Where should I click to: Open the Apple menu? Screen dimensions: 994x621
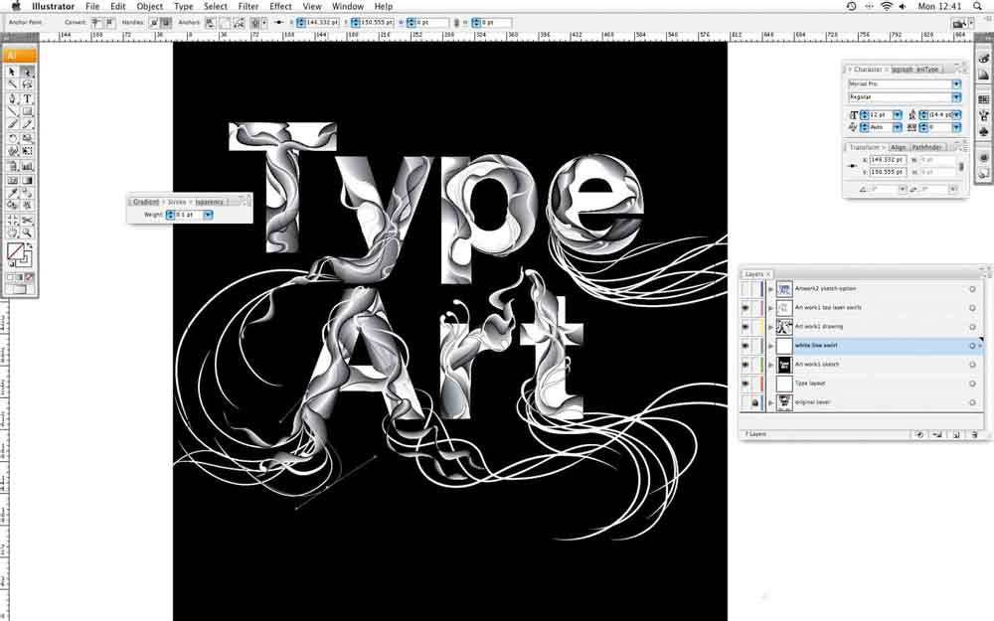(16, 6)
